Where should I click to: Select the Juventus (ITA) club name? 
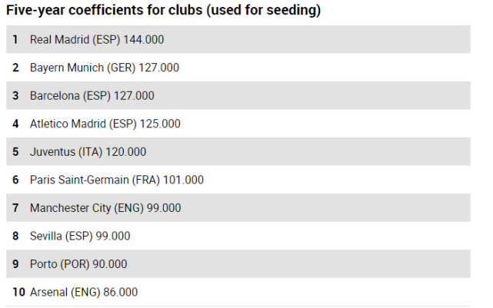click(65, 152)
